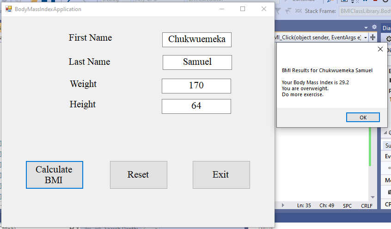The width and height of the screenshot is (391, 229).
Task: Select the Last Name field containing Samuel
Action: [197, 62]
